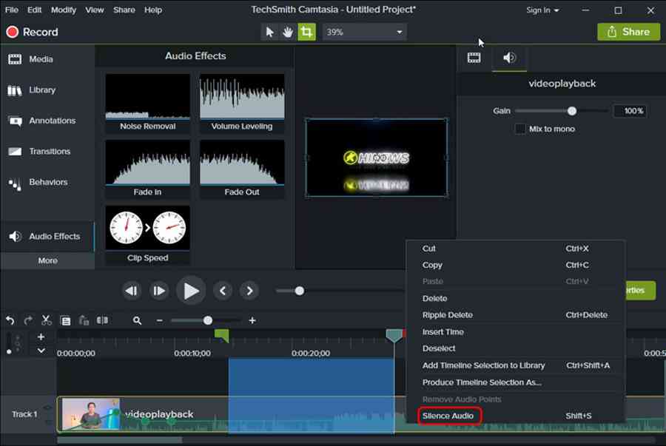Choose Produce Timeline Selection As...
Screen dimensions: 666x446
tap(516, 383)
